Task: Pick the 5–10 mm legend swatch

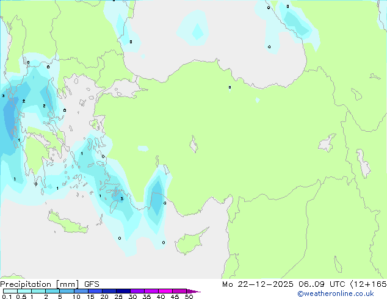Action: tap(67, 291)
